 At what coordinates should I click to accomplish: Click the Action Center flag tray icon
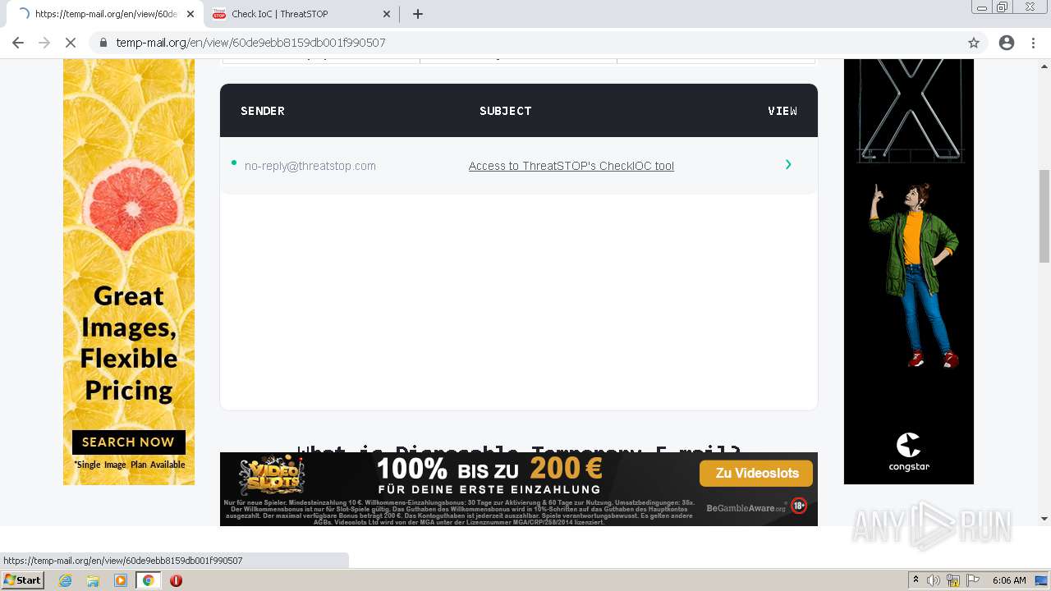coord(972,580)
